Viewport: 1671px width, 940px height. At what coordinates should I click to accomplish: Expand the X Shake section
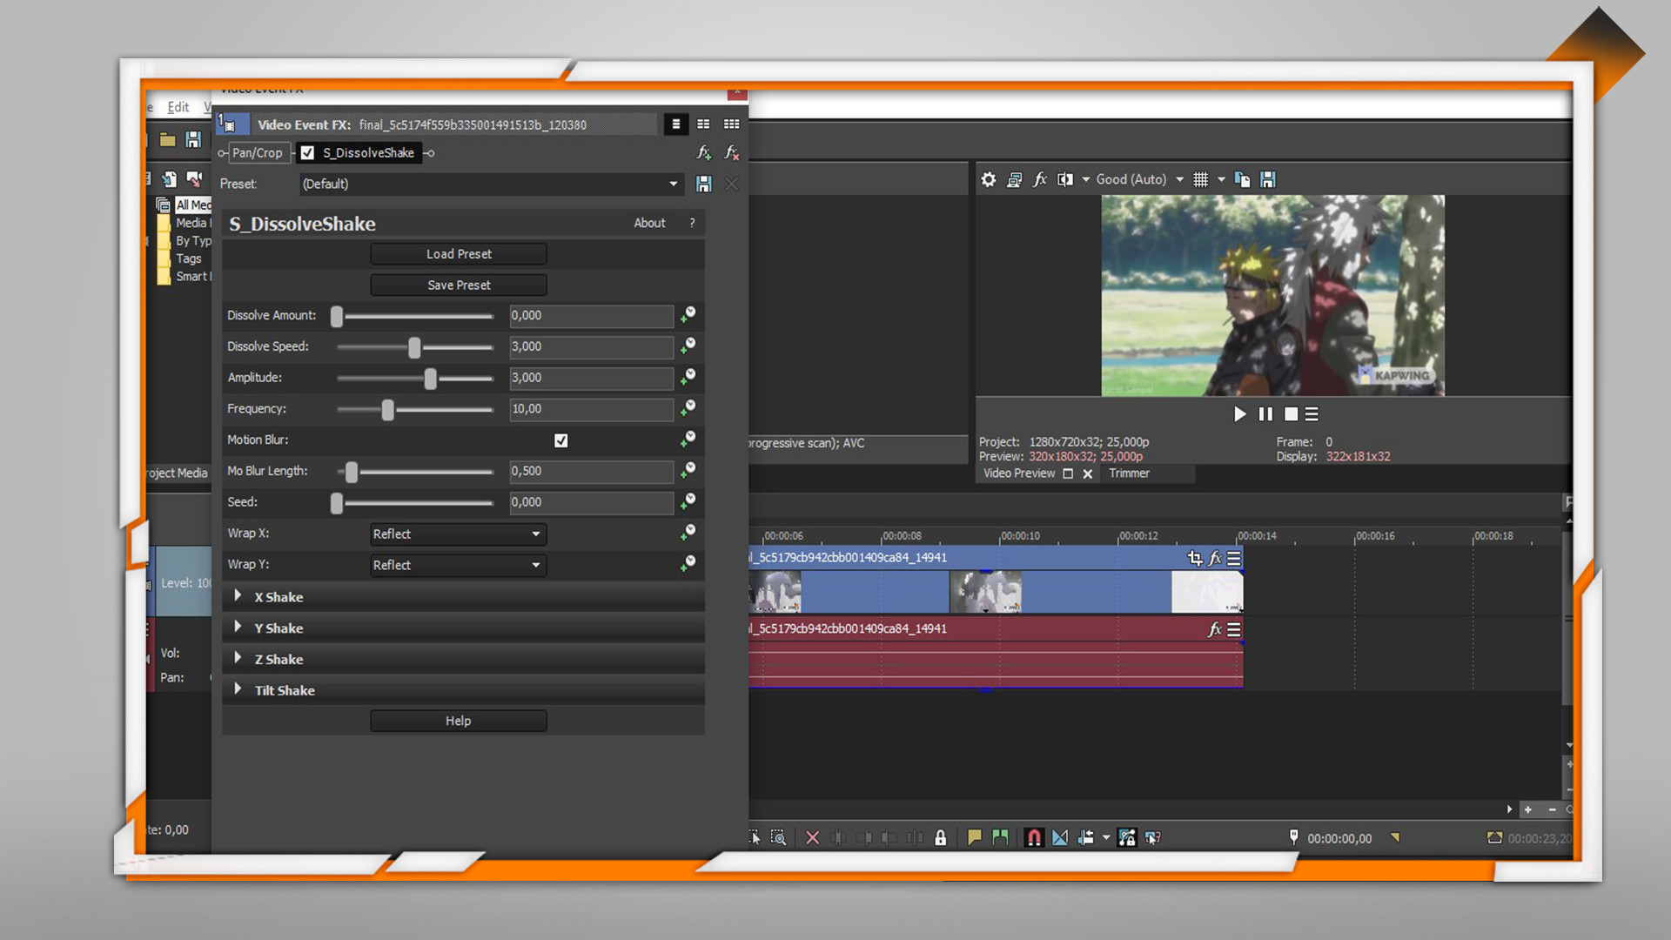[238, 596]
